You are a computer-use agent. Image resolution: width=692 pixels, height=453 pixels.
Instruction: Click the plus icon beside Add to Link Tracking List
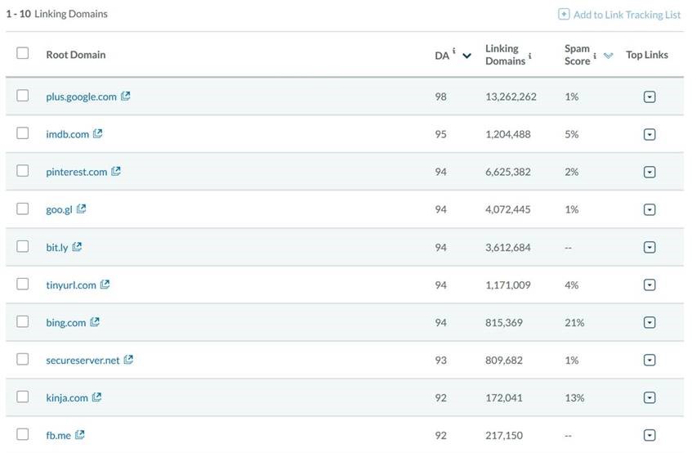[564, 14]
